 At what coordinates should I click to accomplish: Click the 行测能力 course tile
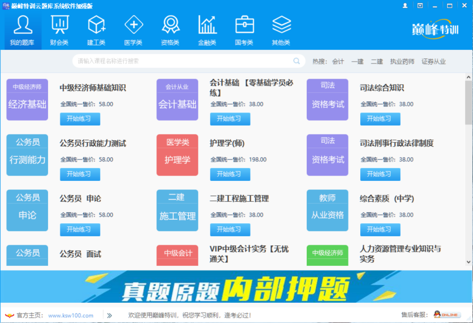(x=27, y=155)
